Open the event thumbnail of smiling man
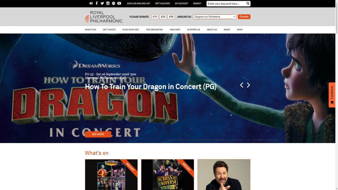This screenshot has height=190, width=338. tap(224, 175)
